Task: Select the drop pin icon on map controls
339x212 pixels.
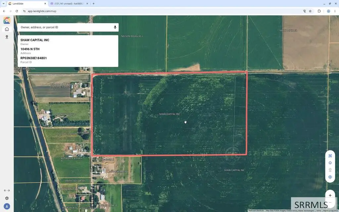Action: (x=330, y=170)
